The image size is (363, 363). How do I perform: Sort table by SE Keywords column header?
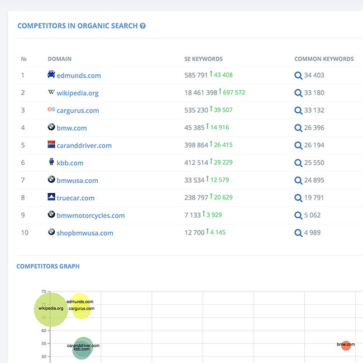coord(203,59)
